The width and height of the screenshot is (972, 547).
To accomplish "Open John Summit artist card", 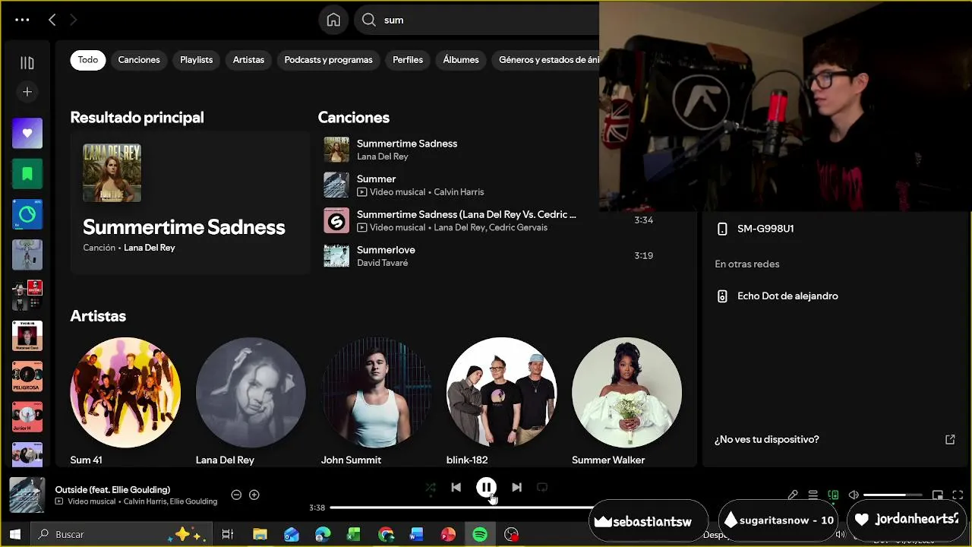I will point(376,401).
